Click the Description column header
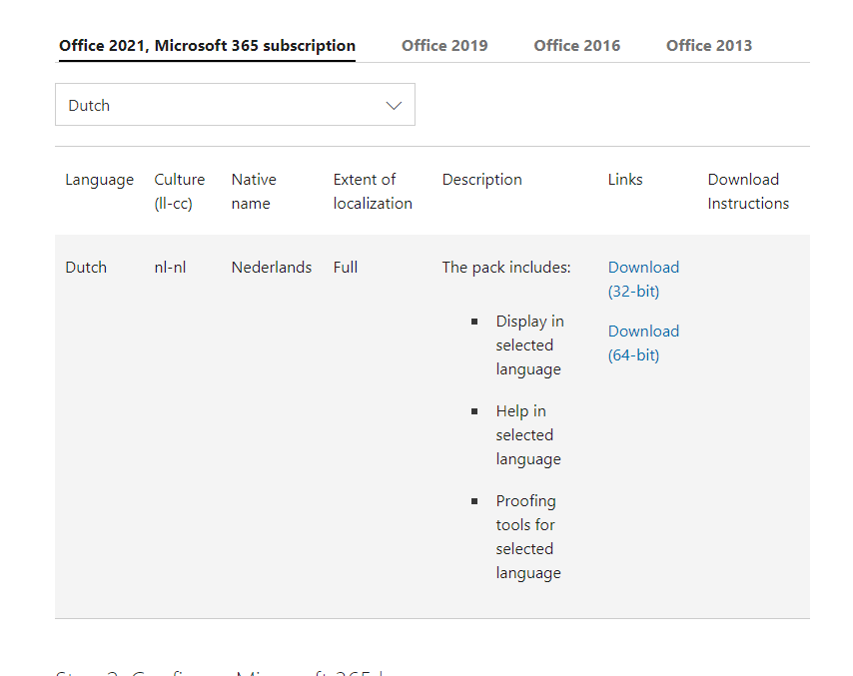 pyautogui.click(x=482, y=180)
